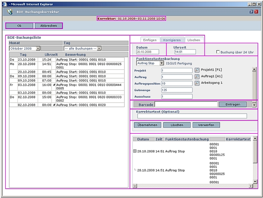263x198 pixels.
Task: Click right arrow of correction list horizontal scrollbar
Action: pyautogui.click(x=251, y=186)
